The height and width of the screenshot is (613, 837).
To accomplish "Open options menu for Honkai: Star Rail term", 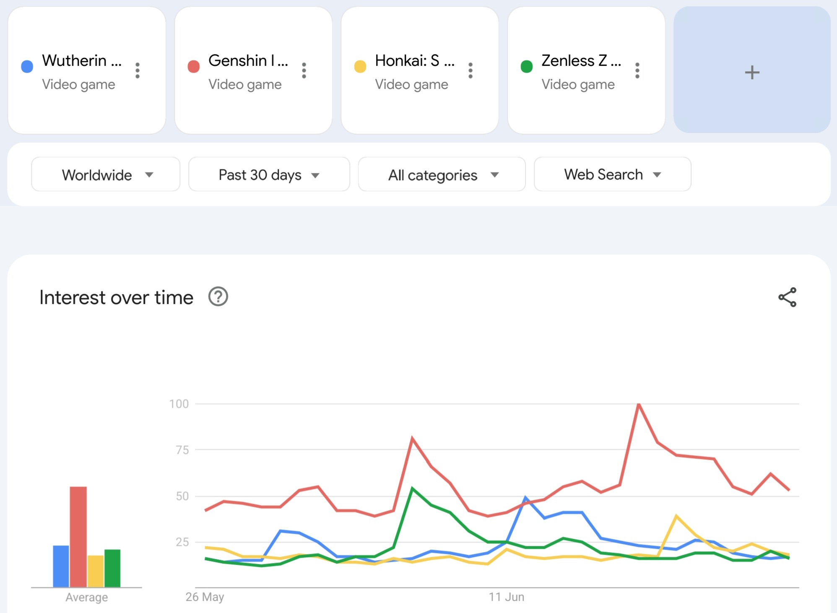I will tap(470, 70).
